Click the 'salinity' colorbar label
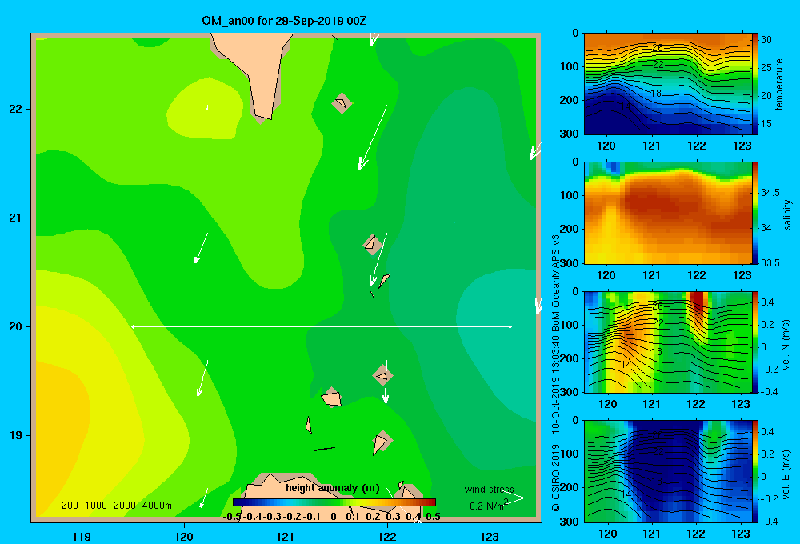This screenshot has height=544, width=800. click(787, 214)
